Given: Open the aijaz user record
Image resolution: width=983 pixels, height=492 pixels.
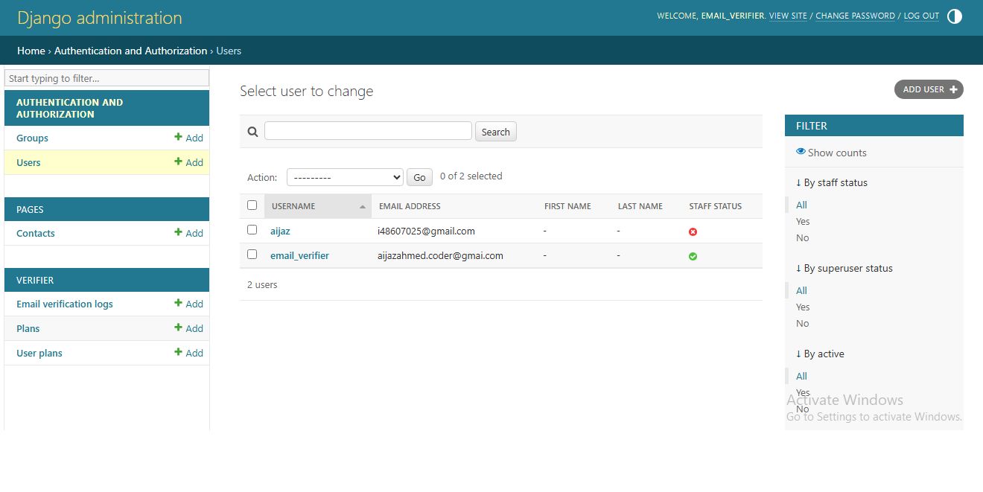Looking at the screenshot, I should (x=280, y=231).
